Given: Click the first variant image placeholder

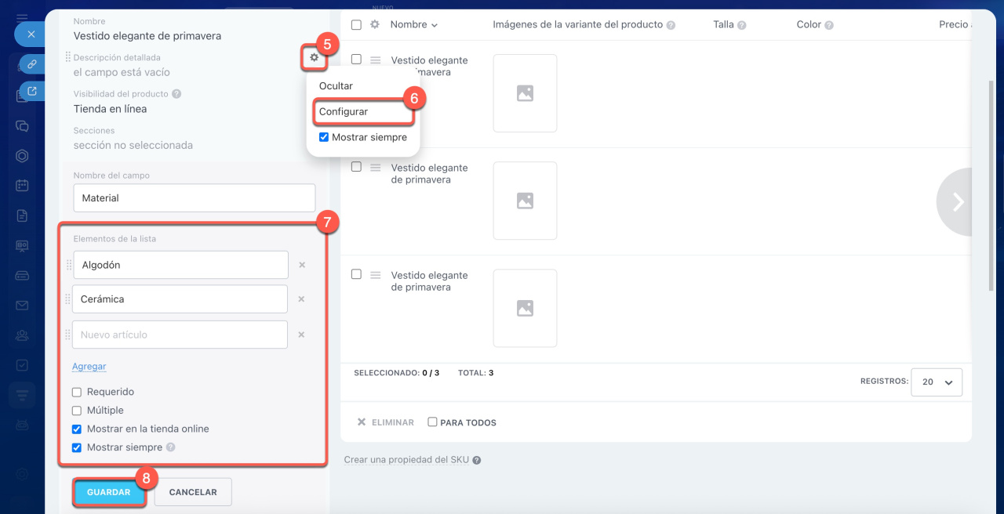Looking at the screenshot, I should pyautogui.click(x=525, y=93).
